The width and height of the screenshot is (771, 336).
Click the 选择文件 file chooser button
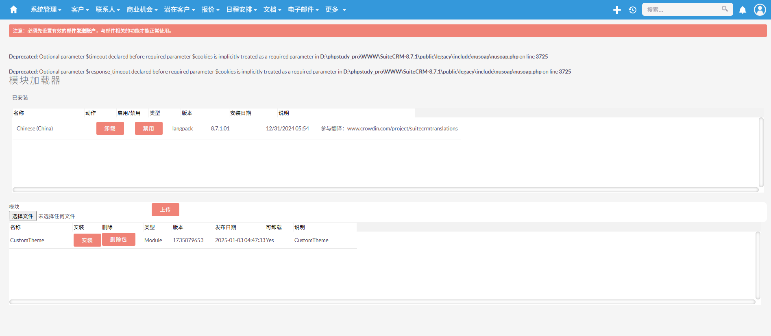23,216
